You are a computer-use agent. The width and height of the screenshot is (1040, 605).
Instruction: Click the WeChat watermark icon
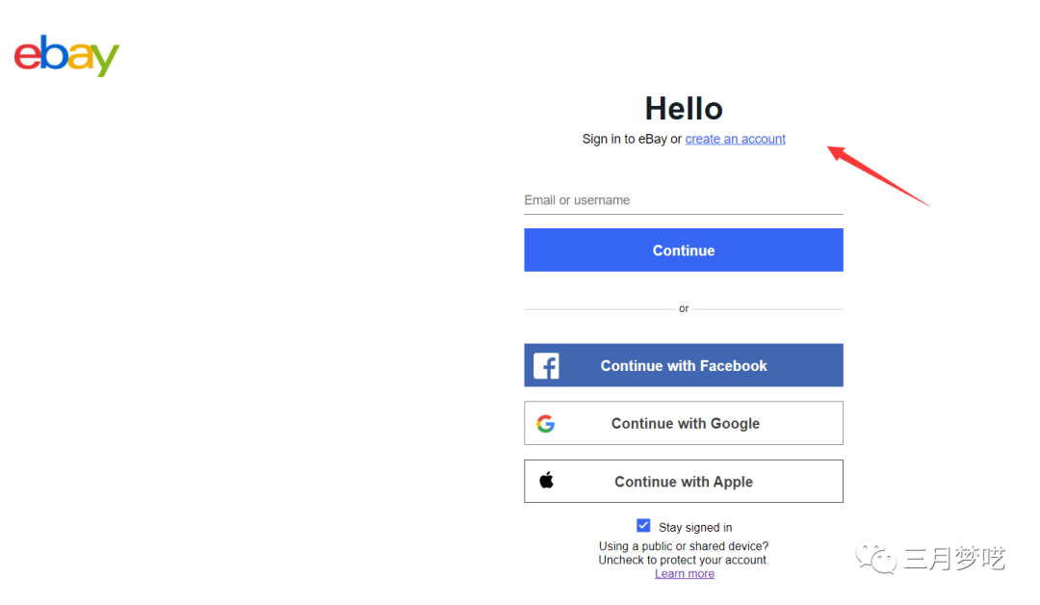pos(877,558)
